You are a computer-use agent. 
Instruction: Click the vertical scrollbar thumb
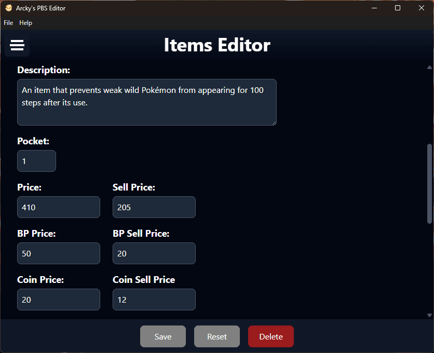(x=429, y=184)
